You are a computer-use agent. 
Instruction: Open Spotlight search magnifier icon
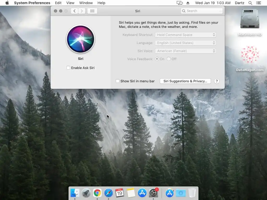click(250, 3)
